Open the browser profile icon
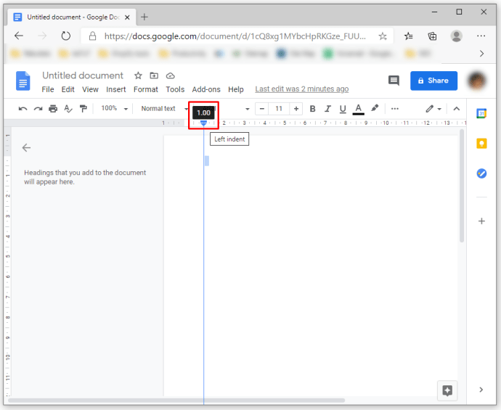Viewport: 501px width, 410px height. (456, 36)
